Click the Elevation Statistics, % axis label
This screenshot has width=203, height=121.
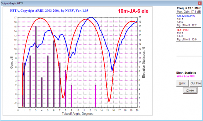point(144,62)
